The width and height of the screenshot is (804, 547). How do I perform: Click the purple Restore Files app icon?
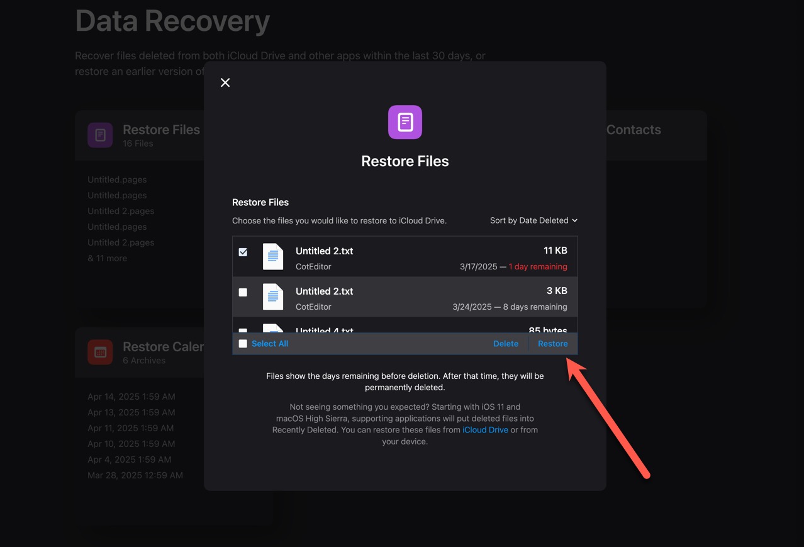(x=405, y=121)
